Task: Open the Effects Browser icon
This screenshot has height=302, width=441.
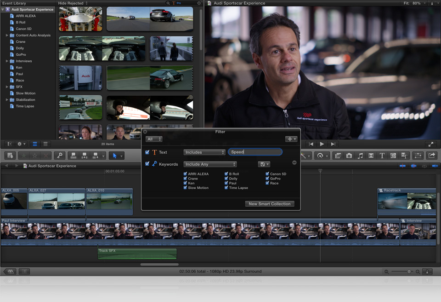Action: (338, 156)
